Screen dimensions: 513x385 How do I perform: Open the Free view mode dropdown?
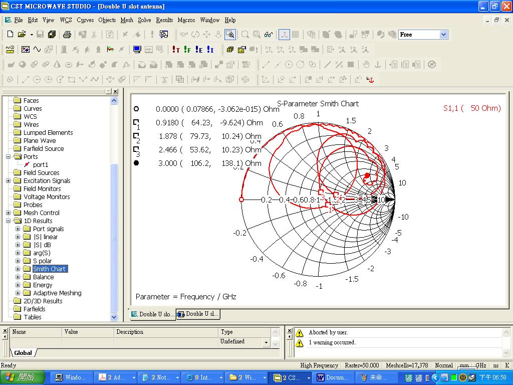(x=443, y=35)
